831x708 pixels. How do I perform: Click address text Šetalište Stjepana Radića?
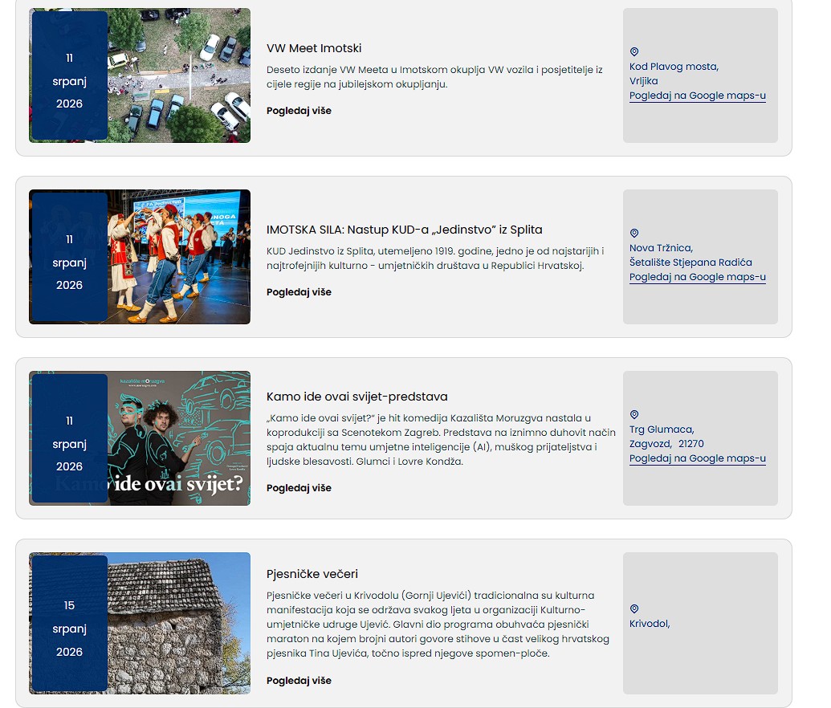[690, 262]
